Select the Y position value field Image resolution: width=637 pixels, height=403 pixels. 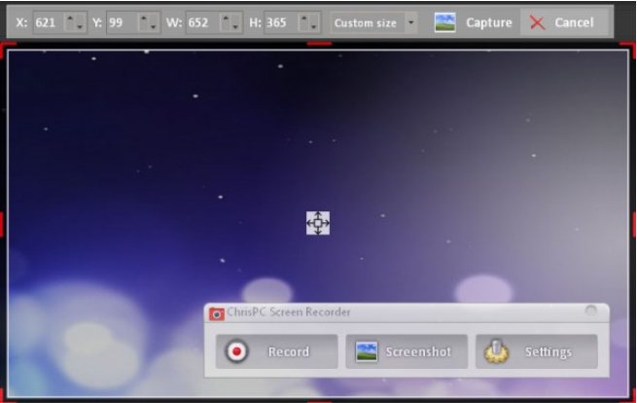[121, 22]
